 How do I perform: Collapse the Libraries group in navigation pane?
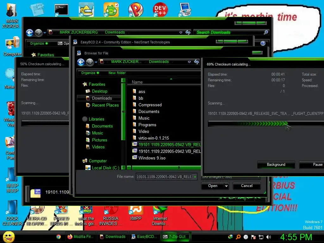point(97,119)
